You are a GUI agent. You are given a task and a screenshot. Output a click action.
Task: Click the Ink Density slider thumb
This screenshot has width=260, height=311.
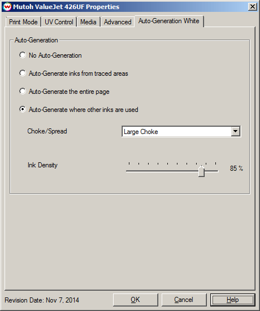pos(201,171)
